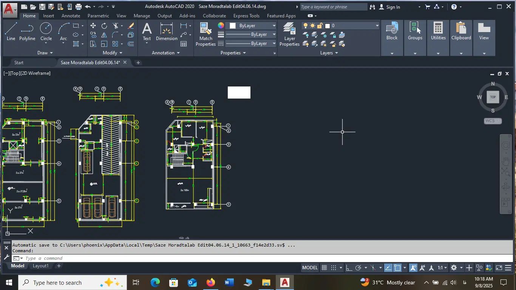Toggle ortho mode in status bar
The width and height of the screenshot is (516, 290).
click(x=349, y=268)
